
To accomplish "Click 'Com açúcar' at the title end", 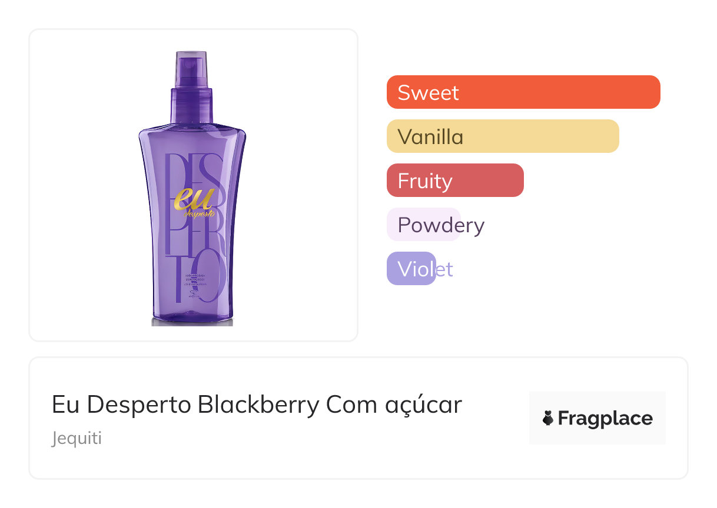I will pos(394,405).
